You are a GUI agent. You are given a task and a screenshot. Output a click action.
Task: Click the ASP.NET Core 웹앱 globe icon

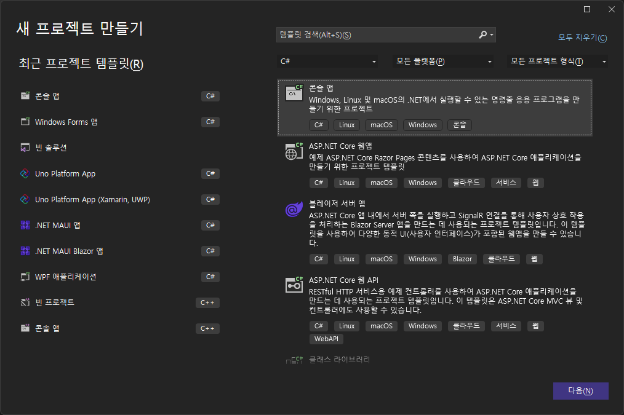tap(294, 151)
